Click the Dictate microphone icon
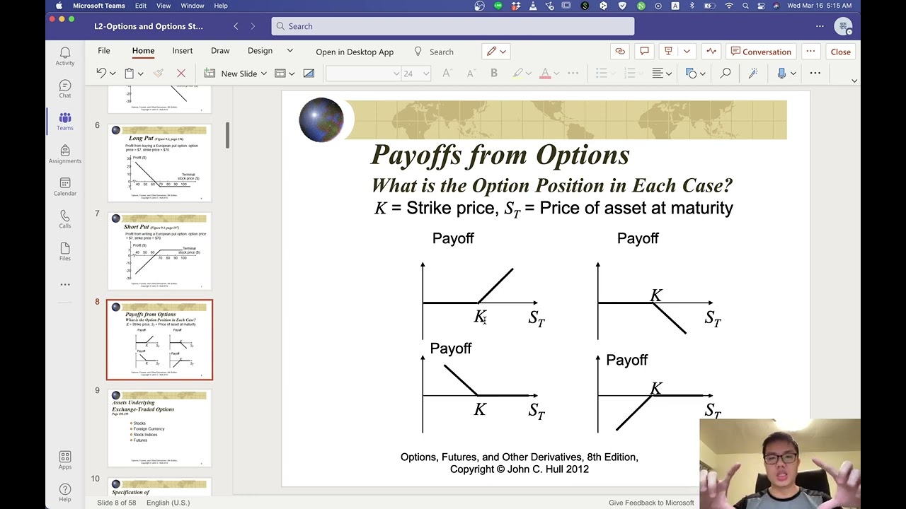The height and width of the screenshot is (509, 906). pyautogui.click(x=781, y=73)
